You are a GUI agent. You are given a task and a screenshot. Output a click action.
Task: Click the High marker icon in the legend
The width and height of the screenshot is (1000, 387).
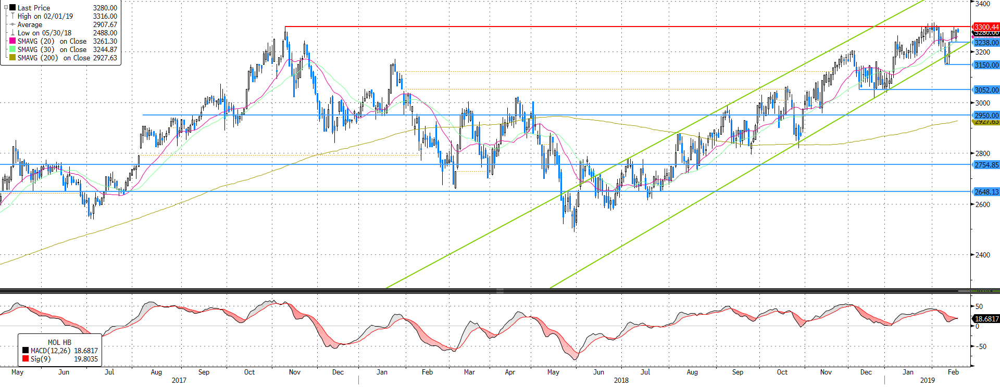tap(12, 16)
